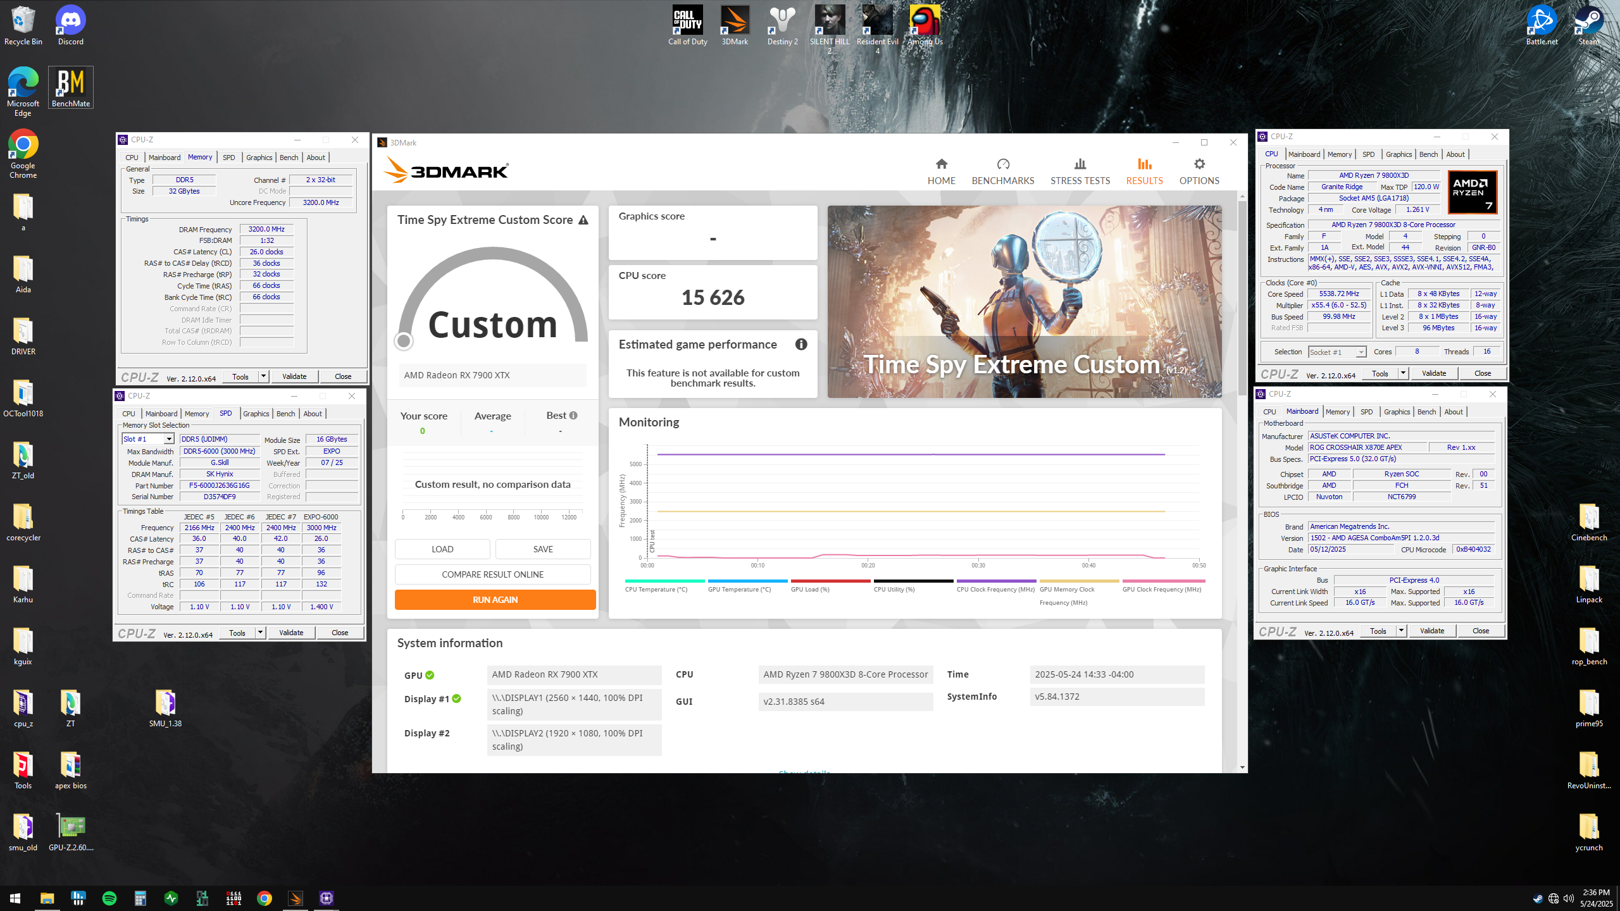Click the info icon for Estimated game performance

click(x=801, y=344)
